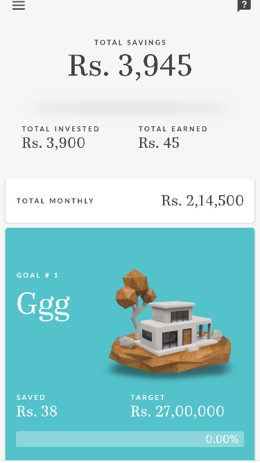Open the Ggg goal title
The width and height of the screenshot is (260, 463).
click(43, 305)
